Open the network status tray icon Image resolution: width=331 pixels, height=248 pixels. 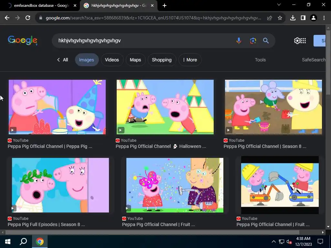click(282, 242)
